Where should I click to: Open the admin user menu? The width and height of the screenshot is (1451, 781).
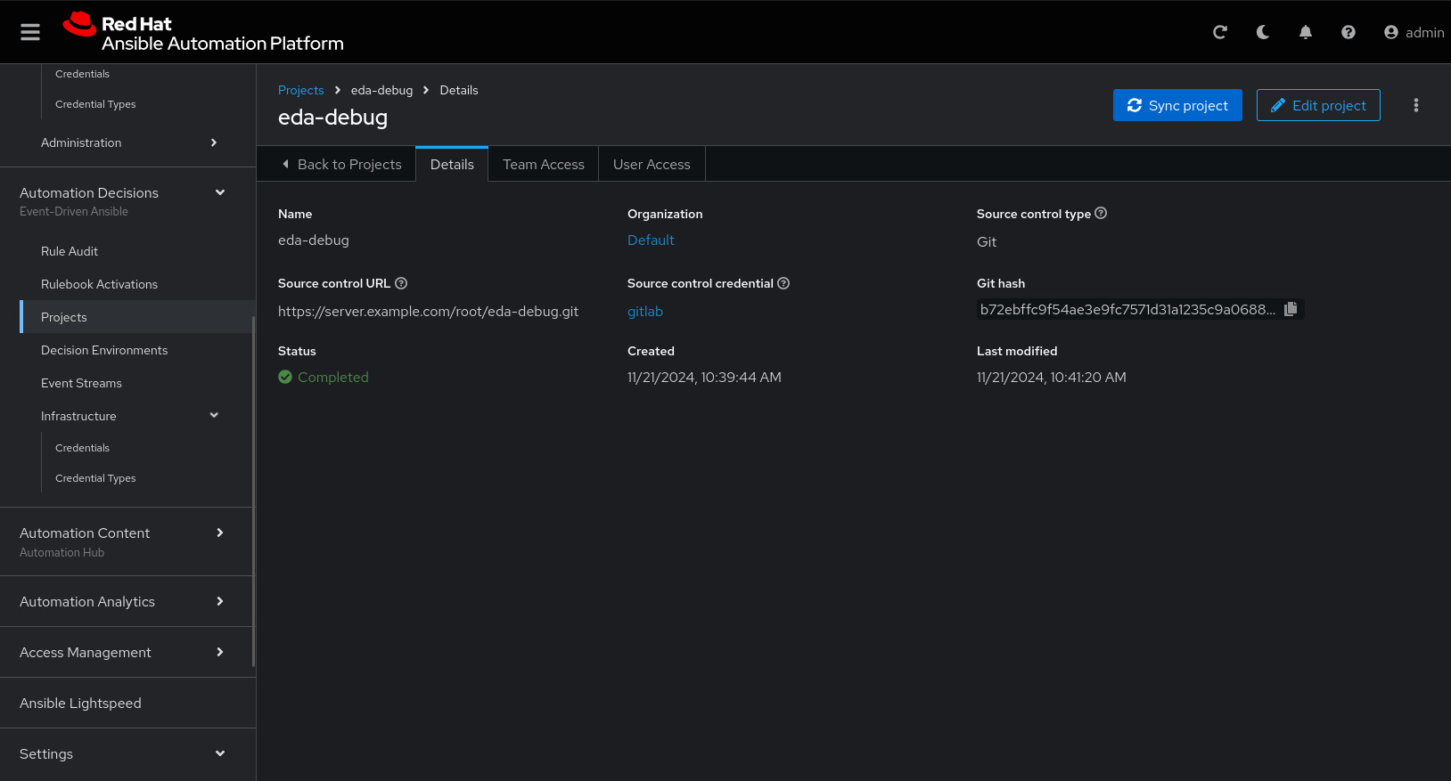(1414, 32)
